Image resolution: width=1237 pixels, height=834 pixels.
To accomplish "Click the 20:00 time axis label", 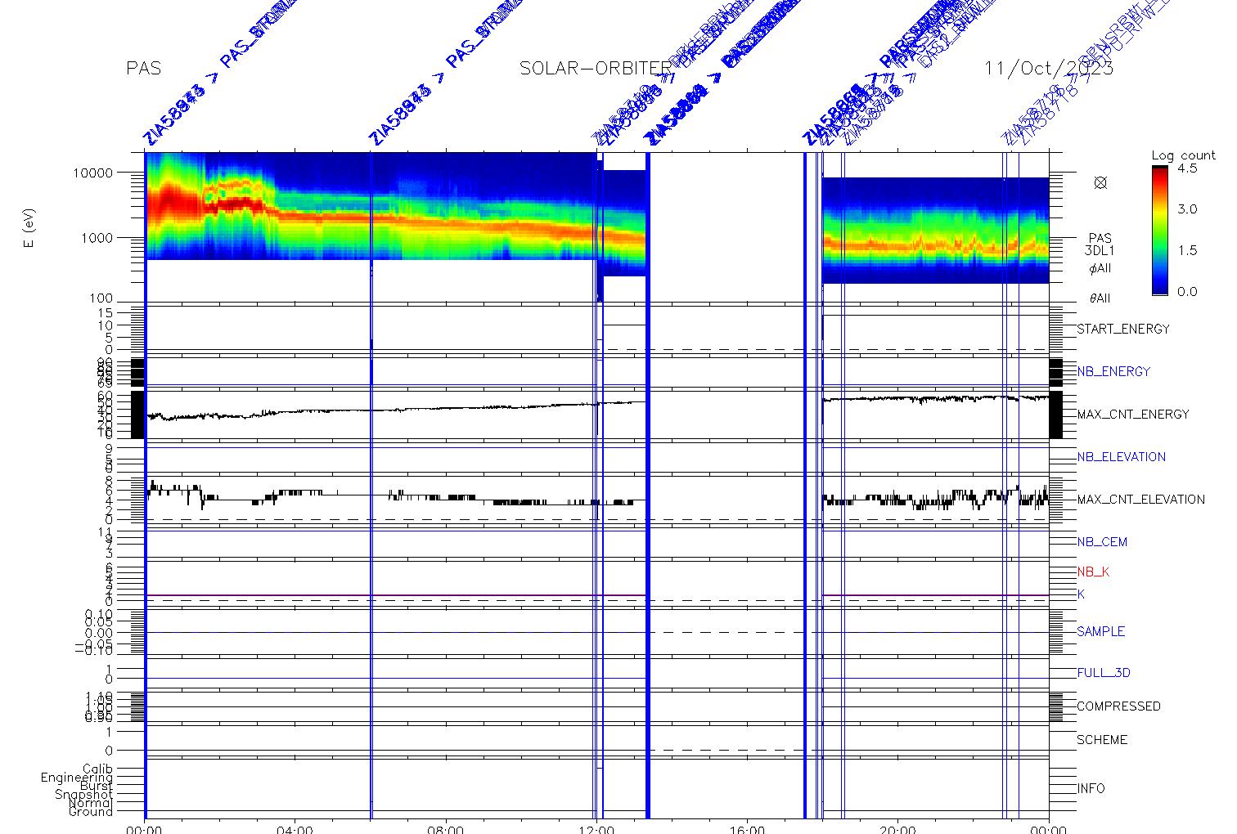I will click(x=898, y=829).
